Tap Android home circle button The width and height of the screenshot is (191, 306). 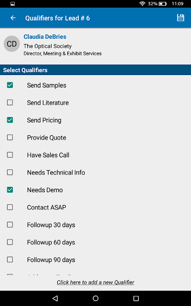(95, 298)
